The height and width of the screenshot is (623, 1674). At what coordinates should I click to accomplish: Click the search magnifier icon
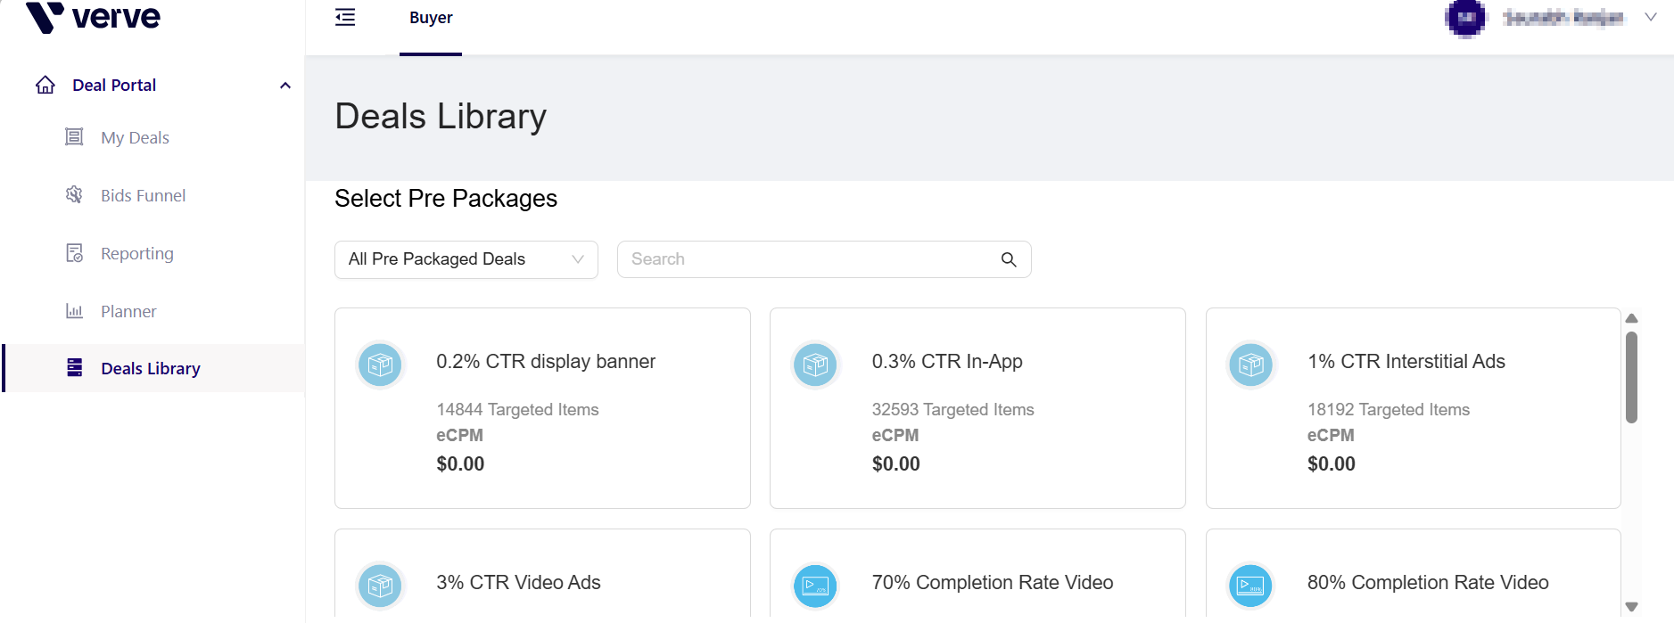click(1009, 259)
